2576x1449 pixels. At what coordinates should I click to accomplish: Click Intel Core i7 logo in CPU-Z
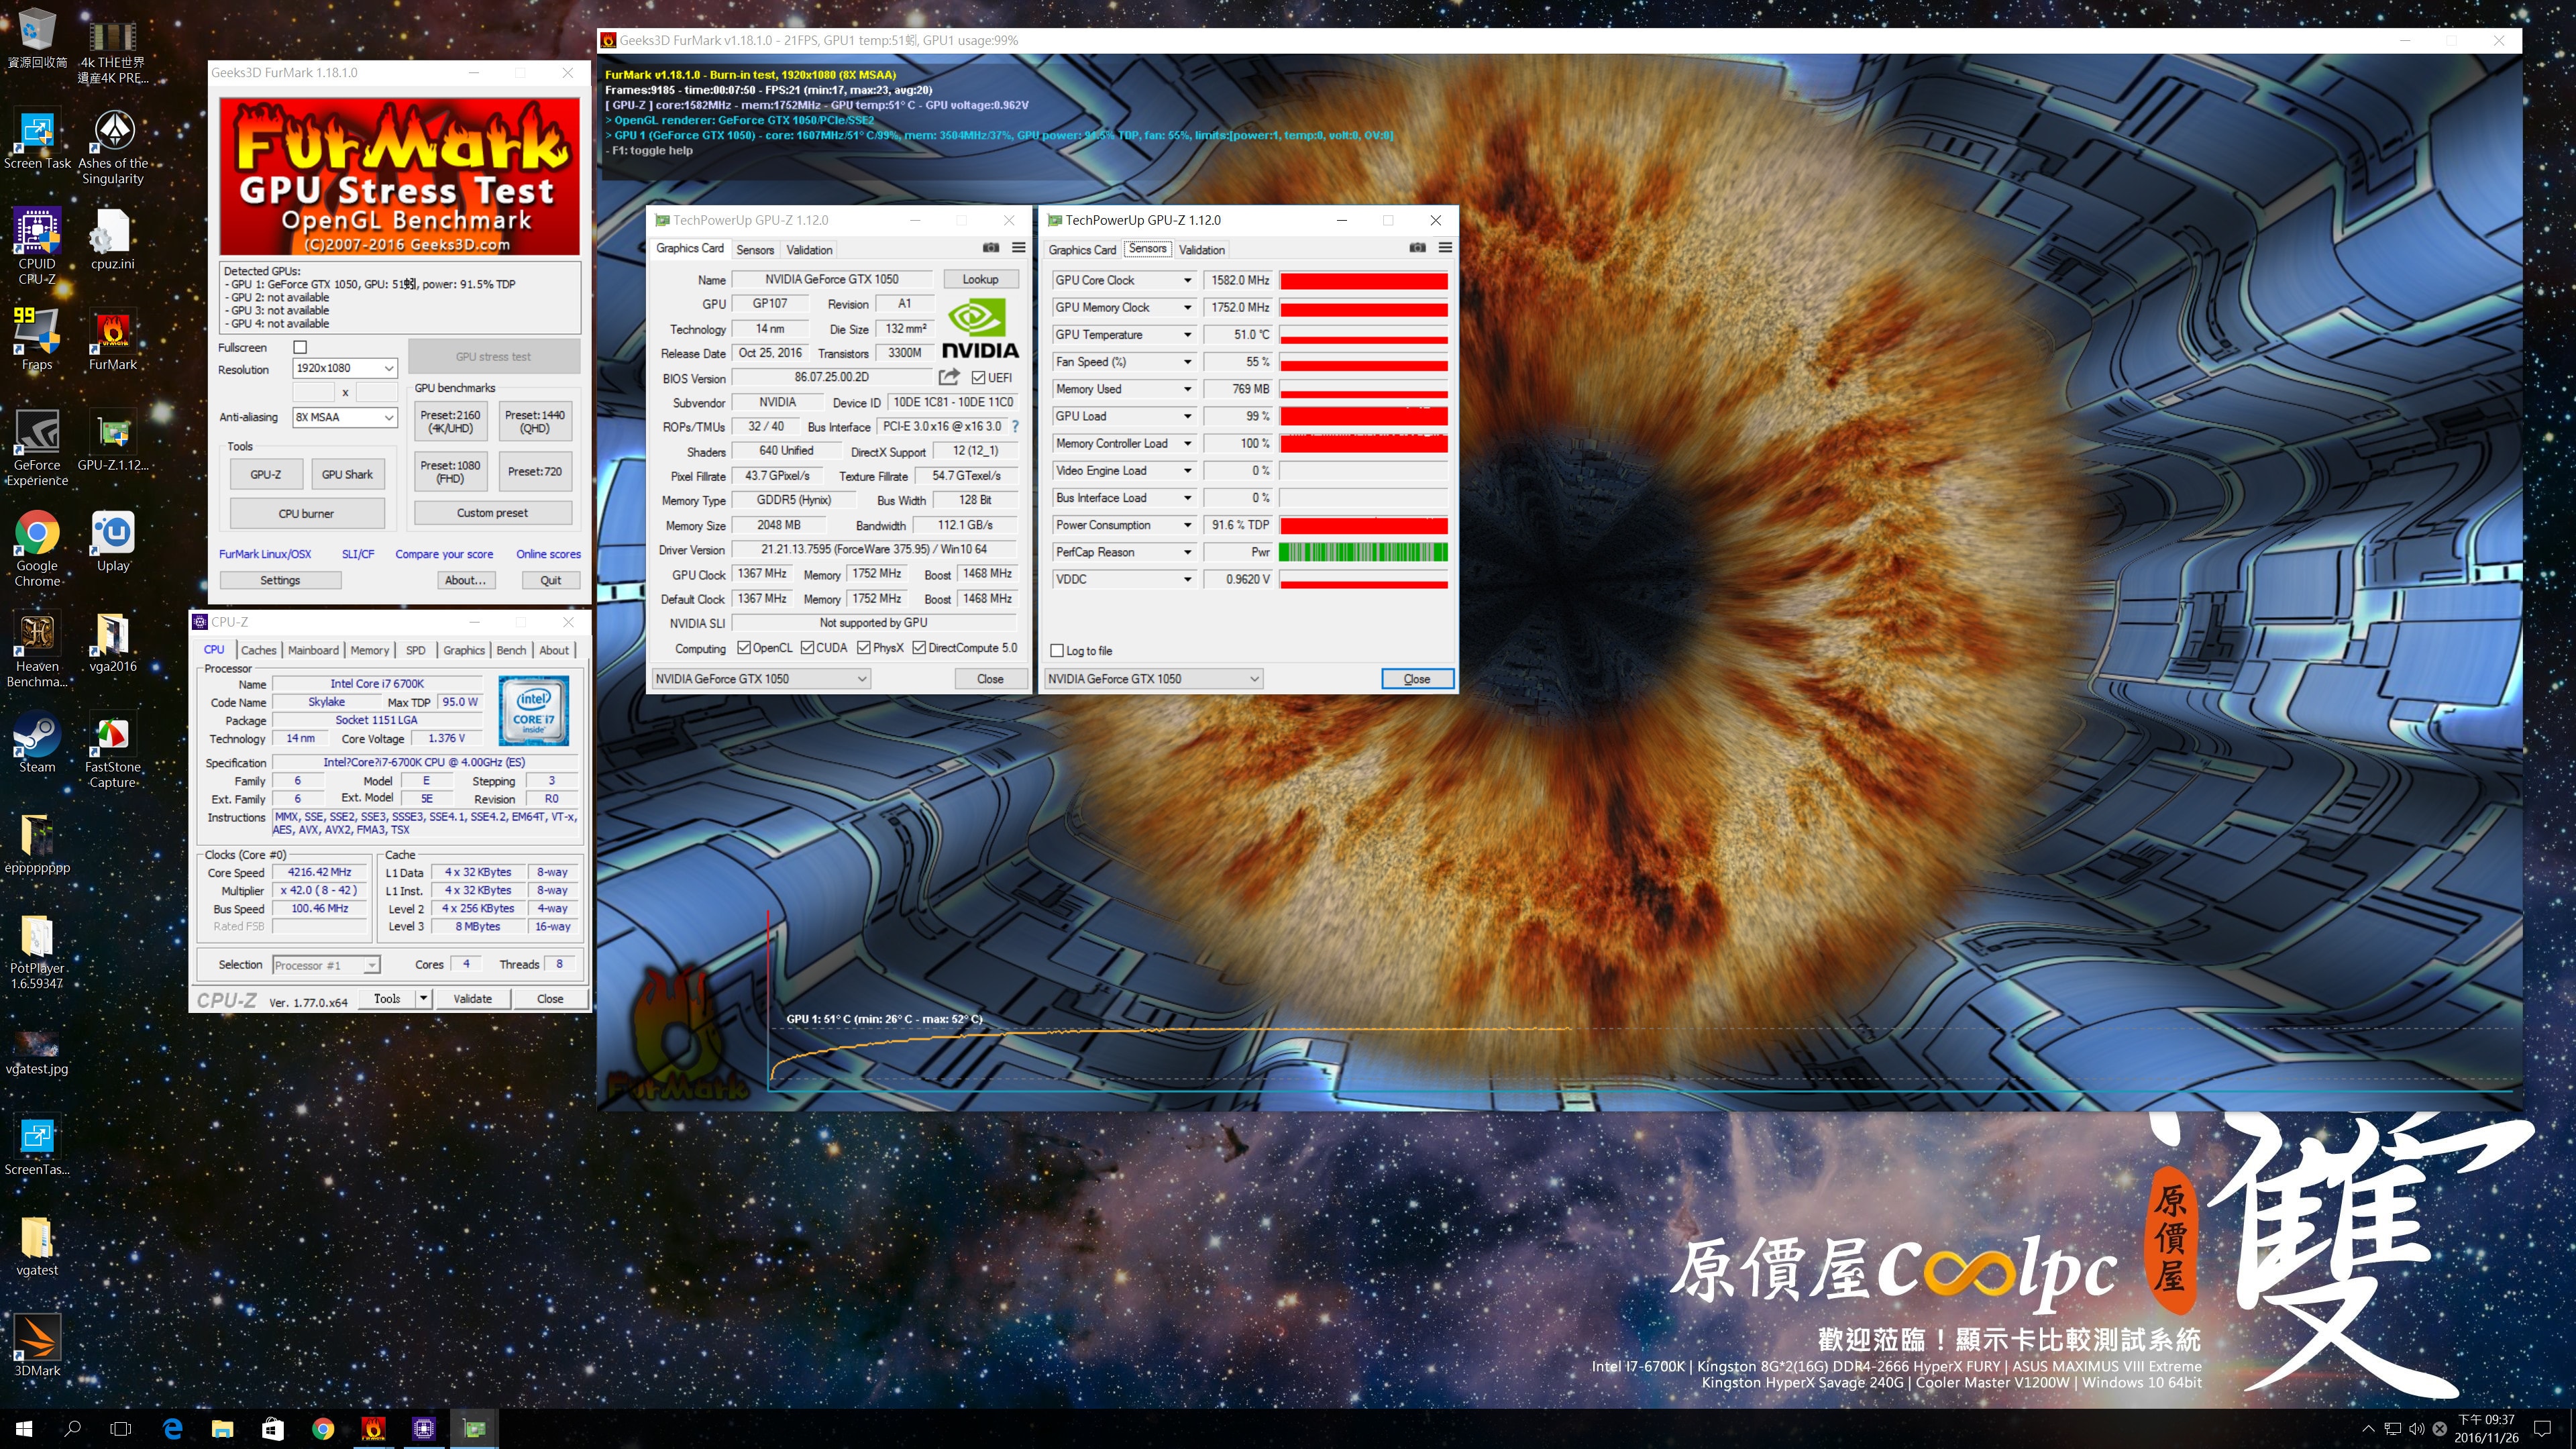click(533, 710)
